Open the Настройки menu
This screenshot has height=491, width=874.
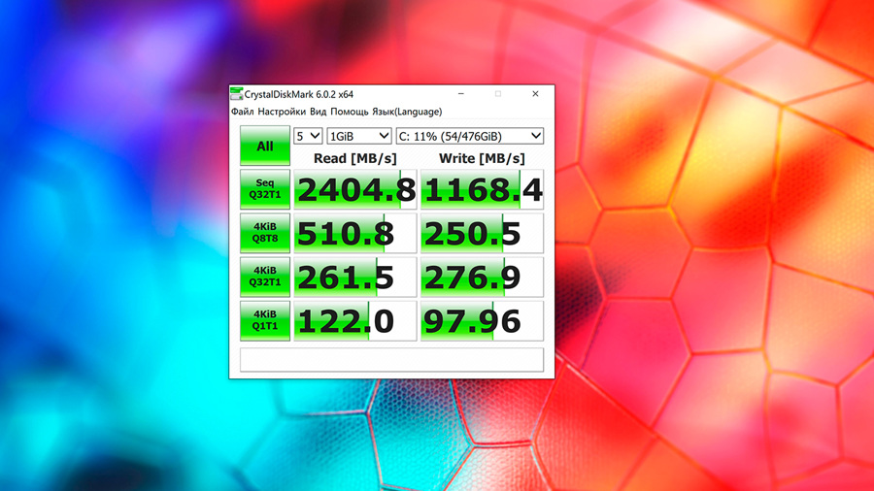pos(282,112)
